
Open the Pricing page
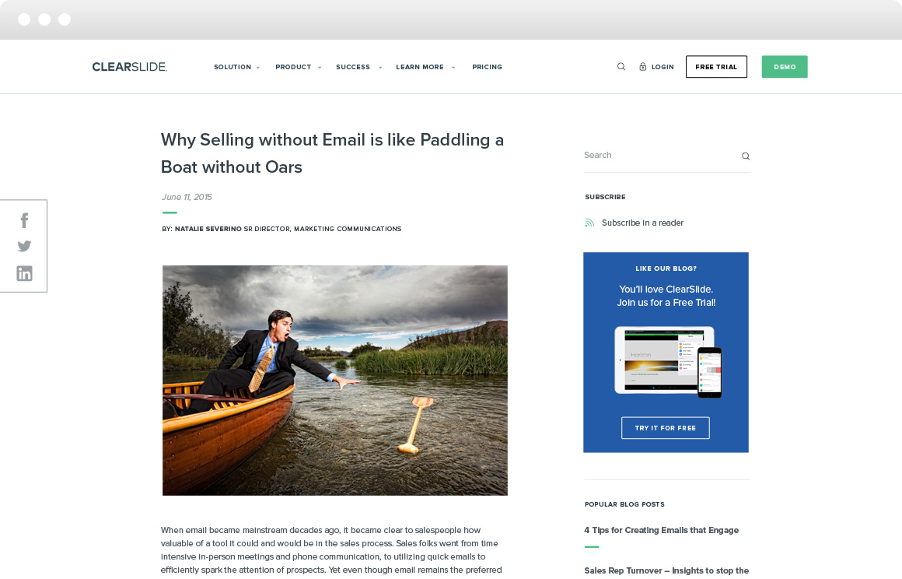[488, 67]
